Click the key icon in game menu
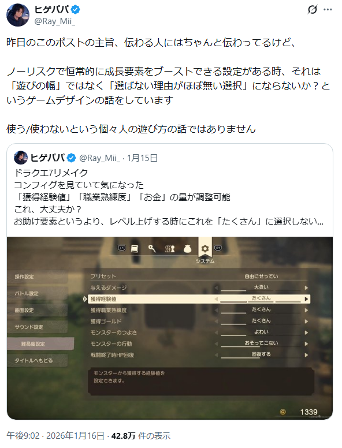 pos(152,249)
